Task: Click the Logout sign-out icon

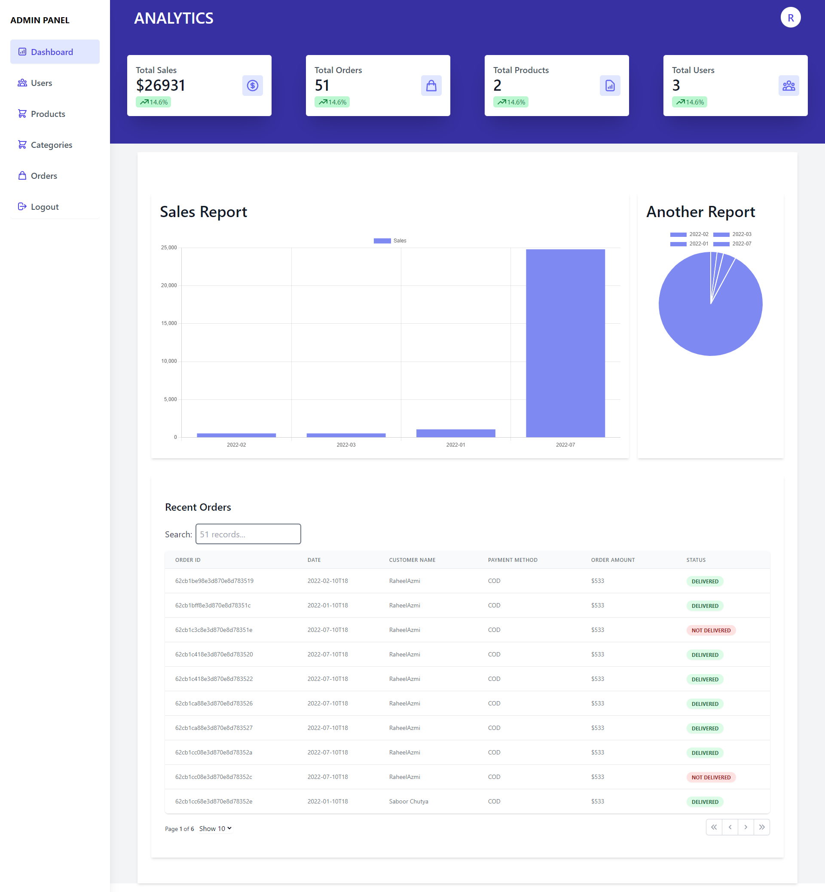Action: tap(22, 206)
